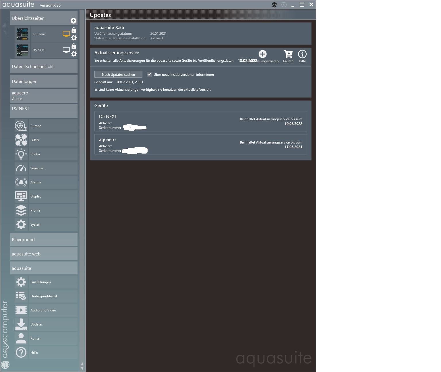Open the Hintergrunddienst icon
Screen dimensions: 441x372
pyautogui.click(x=21, y=296)
